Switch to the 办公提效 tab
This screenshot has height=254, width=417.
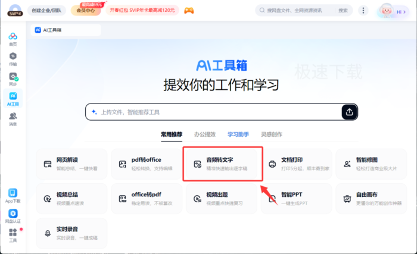coord(205,134)
